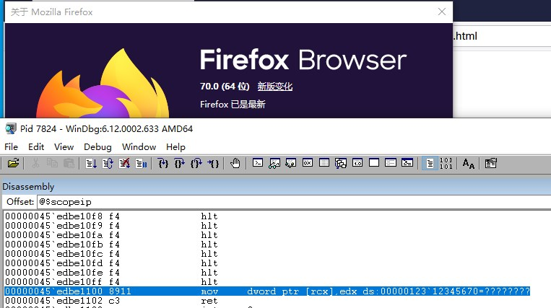Open the Command Browser via toolbar icon

(407, 163)
